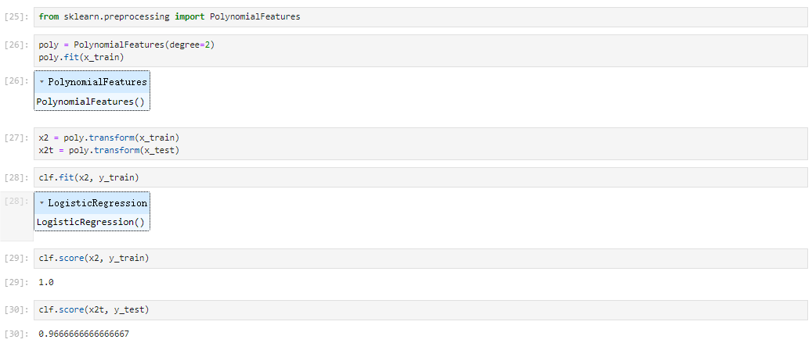
Task: Click the output value 1.0
Action: point(46,283)
